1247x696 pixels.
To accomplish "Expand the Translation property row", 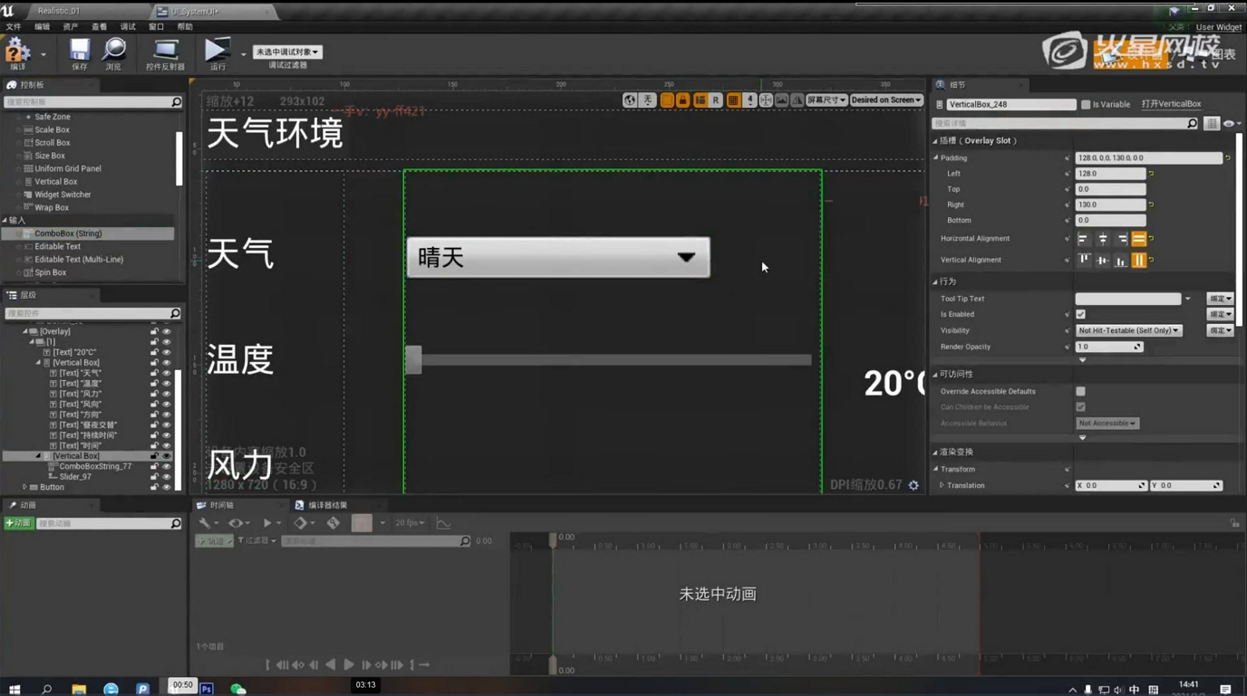I will pos(942,486).
